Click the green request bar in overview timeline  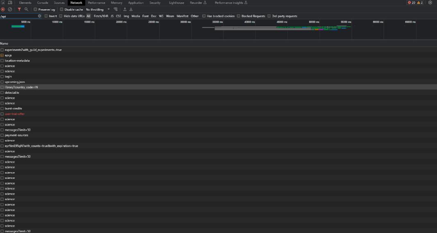pyautogui.click(x=18, y=27)
